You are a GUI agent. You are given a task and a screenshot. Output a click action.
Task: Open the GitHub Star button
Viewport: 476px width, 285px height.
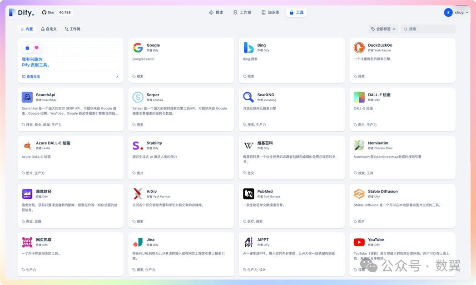[x=48, y=12]
